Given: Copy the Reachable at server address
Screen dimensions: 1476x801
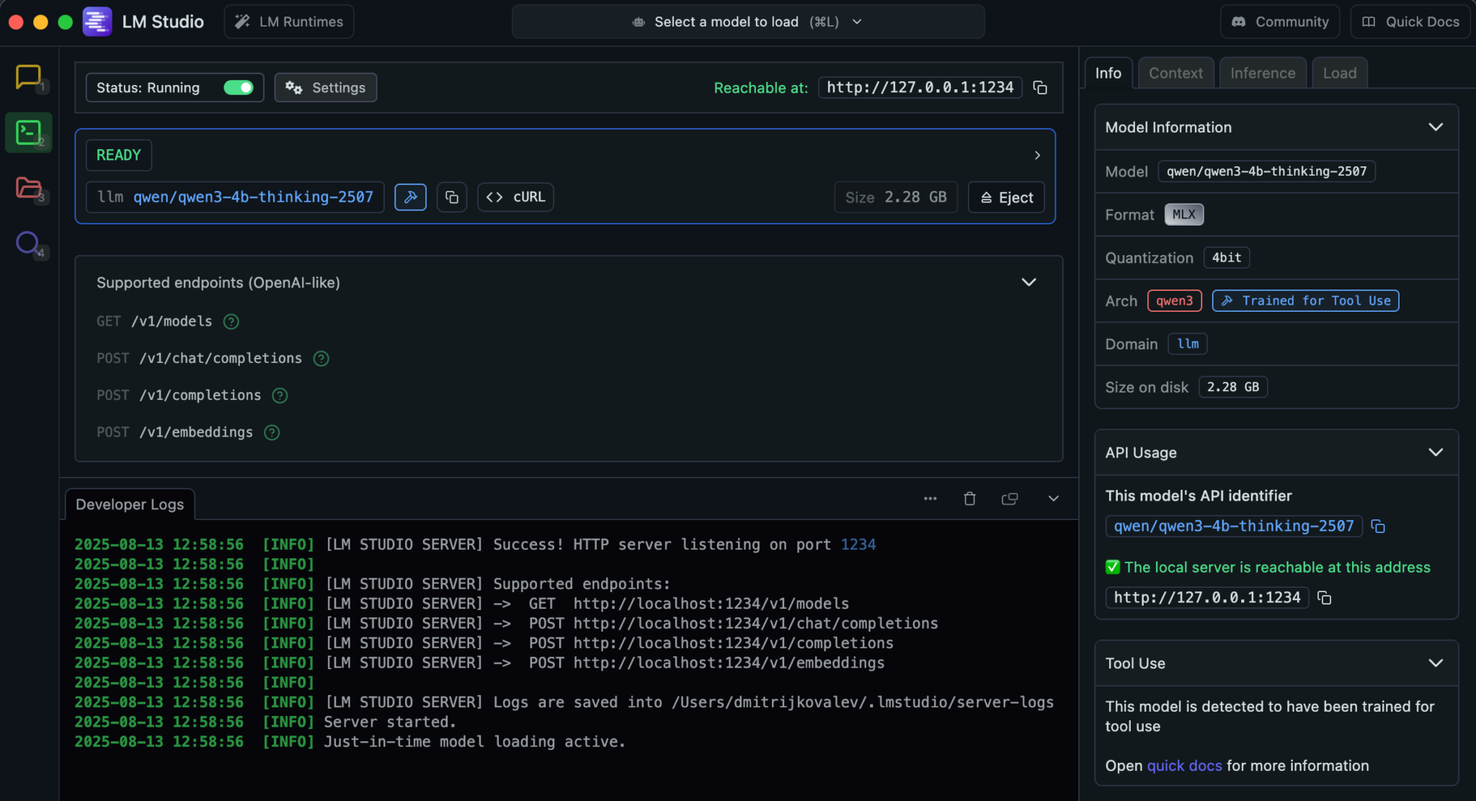Looking at the screenshot, I should (1040, 88).
